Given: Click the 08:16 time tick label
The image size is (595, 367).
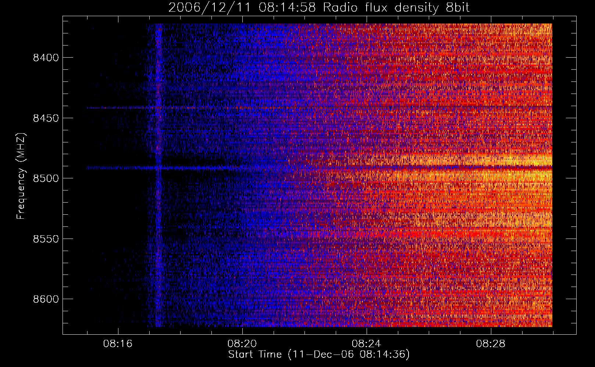Looking at the screenshot, I should coord(118,344).
